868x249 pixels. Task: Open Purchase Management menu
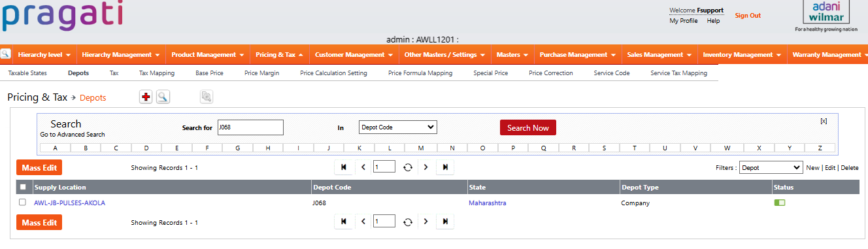click(577, 54)
